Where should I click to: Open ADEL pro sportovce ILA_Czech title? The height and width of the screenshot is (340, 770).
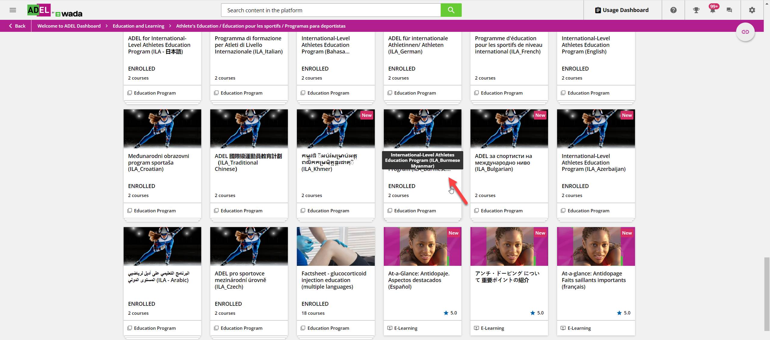[x=240, y=280]
